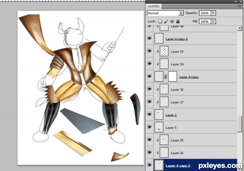Select Layer 25 row
Image resolution: width=244 pixels, height=171 pixels.
[x=196, y=140]
